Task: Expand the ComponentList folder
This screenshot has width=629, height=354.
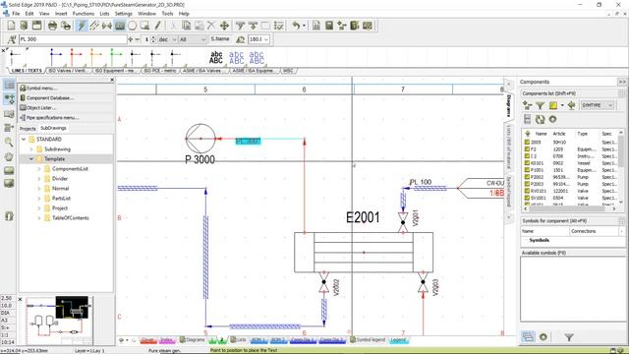Action: point(39,169)
